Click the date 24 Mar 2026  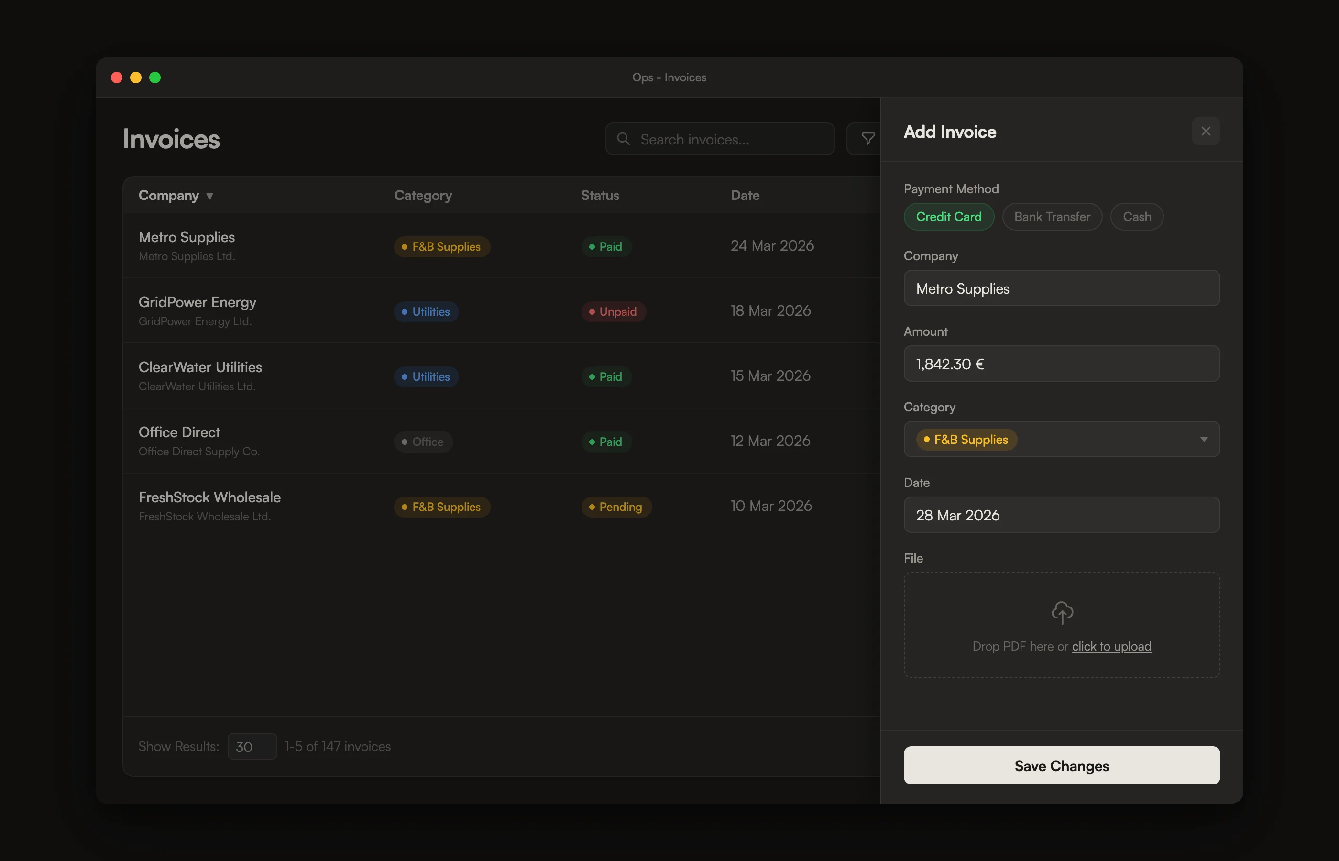coord(772,246)
